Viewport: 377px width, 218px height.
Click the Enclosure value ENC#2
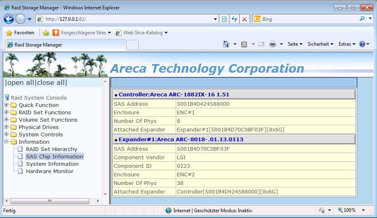click(x=185, y=174)
